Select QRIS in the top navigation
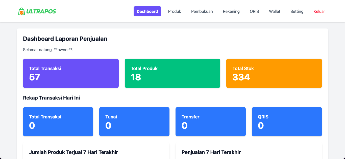Image resolution: width=345 pixels, height=159 pixels. pyautogui.click(x=254, y=11)
